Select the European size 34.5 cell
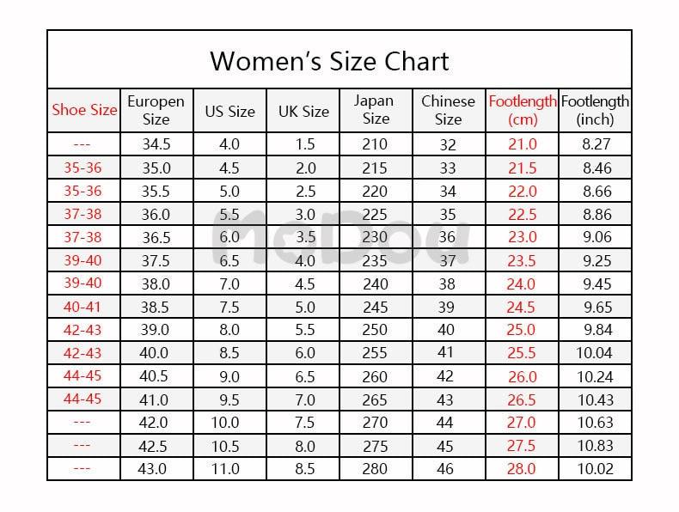679x512 pixels. coord(156,144)
